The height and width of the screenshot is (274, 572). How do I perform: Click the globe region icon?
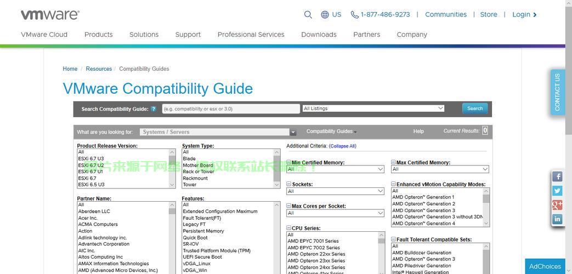tap(325, 15)
